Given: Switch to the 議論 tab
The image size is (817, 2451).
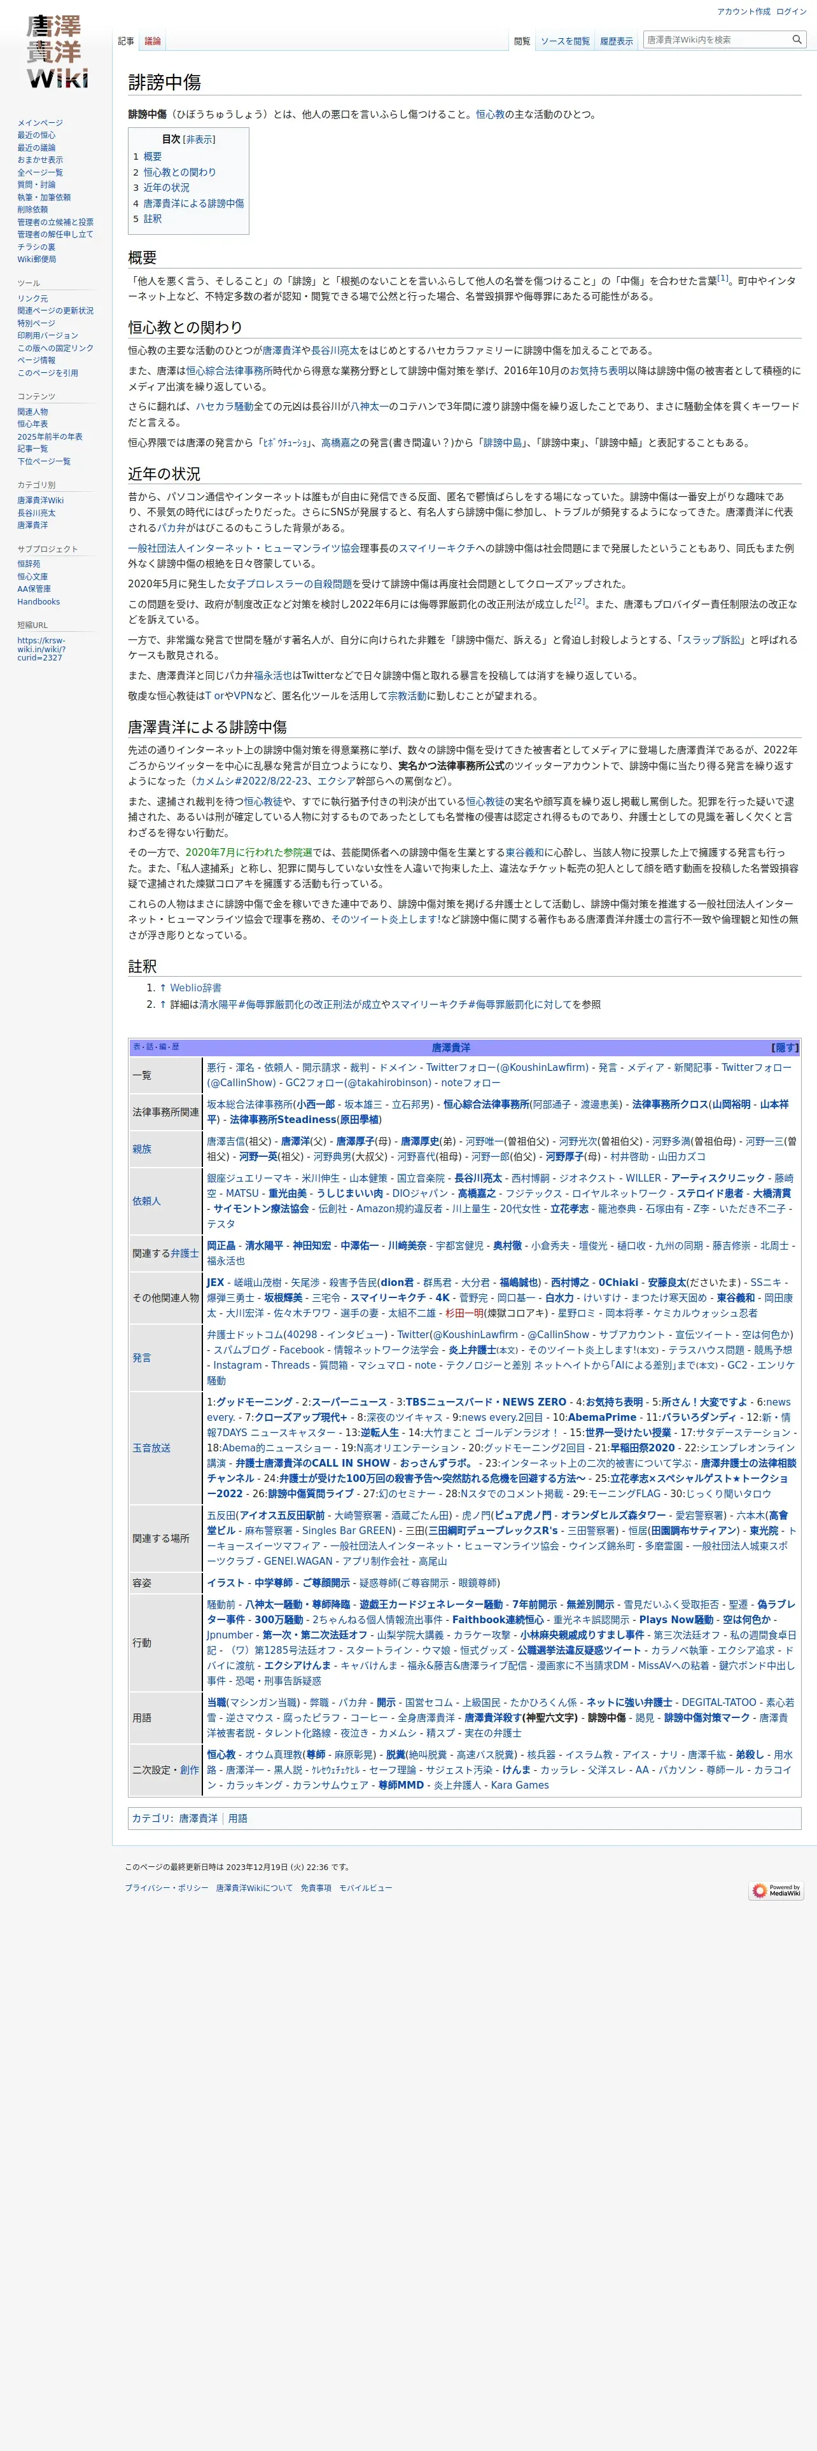Looking at the screenshot, I should (152, 42).
